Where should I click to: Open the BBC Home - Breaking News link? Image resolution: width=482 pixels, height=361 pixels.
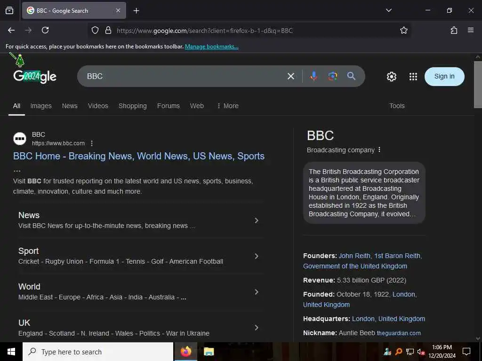(139, 156)
